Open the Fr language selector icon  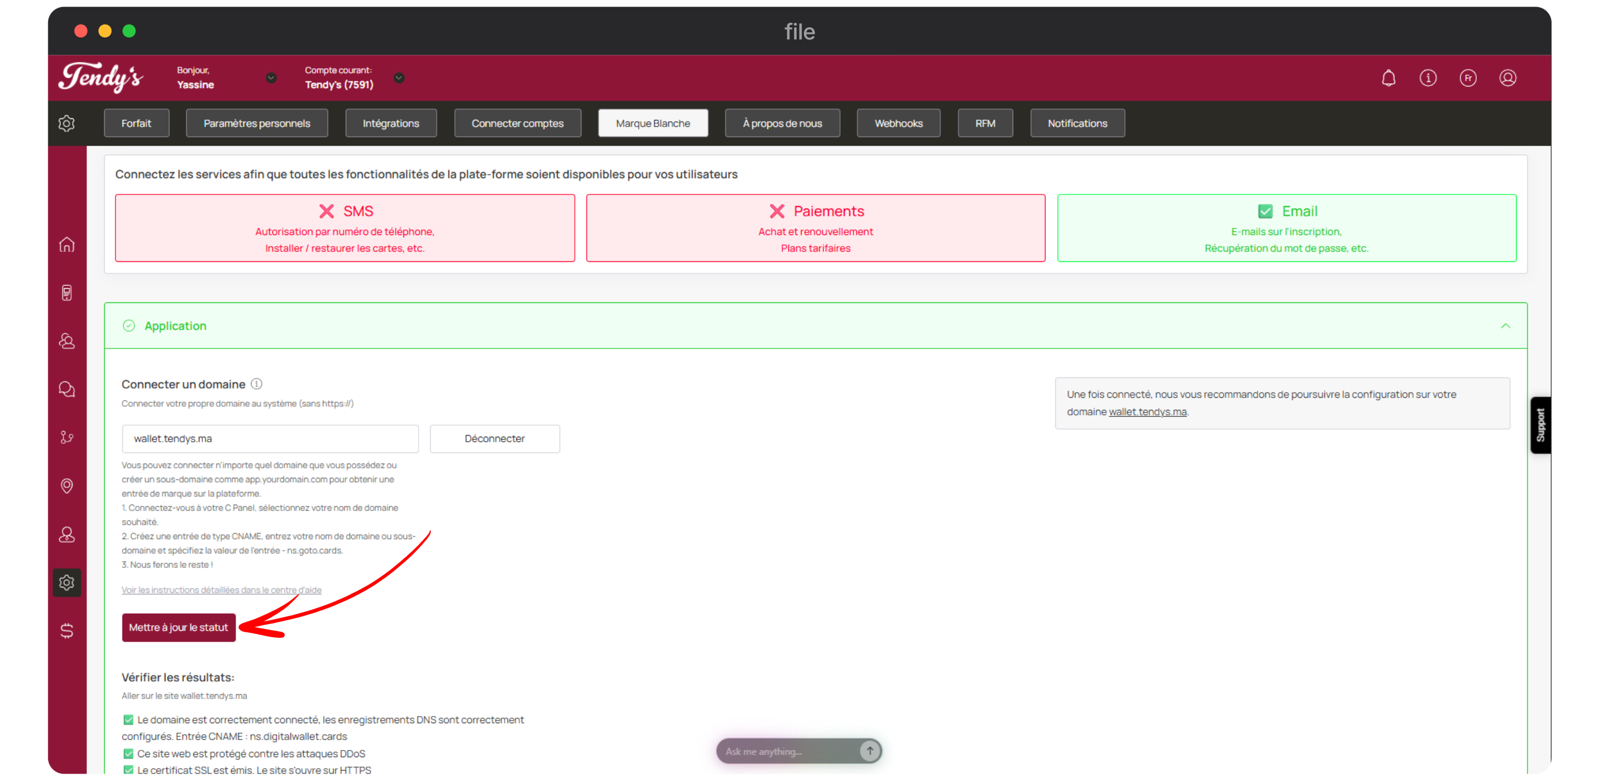[1468, 78]
